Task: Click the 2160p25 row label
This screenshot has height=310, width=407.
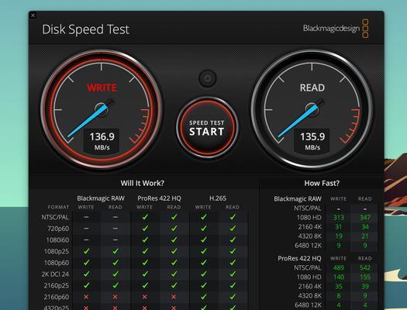Action: 57,286
